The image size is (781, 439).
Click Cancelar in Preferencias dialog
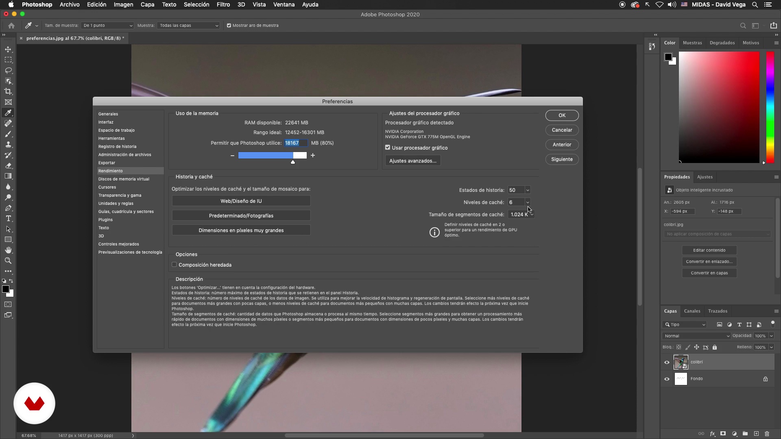562,130
